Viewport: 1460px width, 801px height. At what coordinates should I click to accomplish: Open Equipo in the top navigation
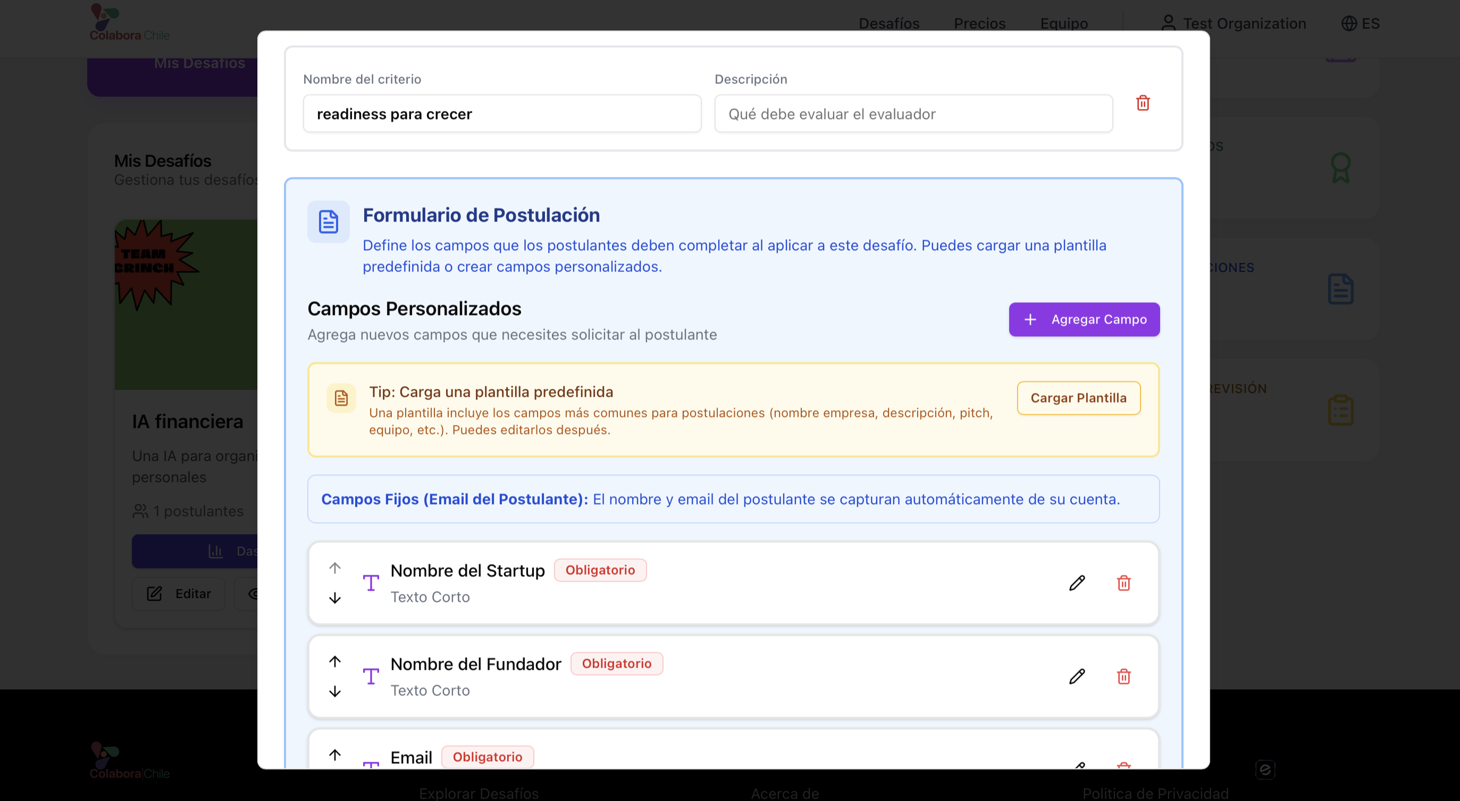point(1064,23)
